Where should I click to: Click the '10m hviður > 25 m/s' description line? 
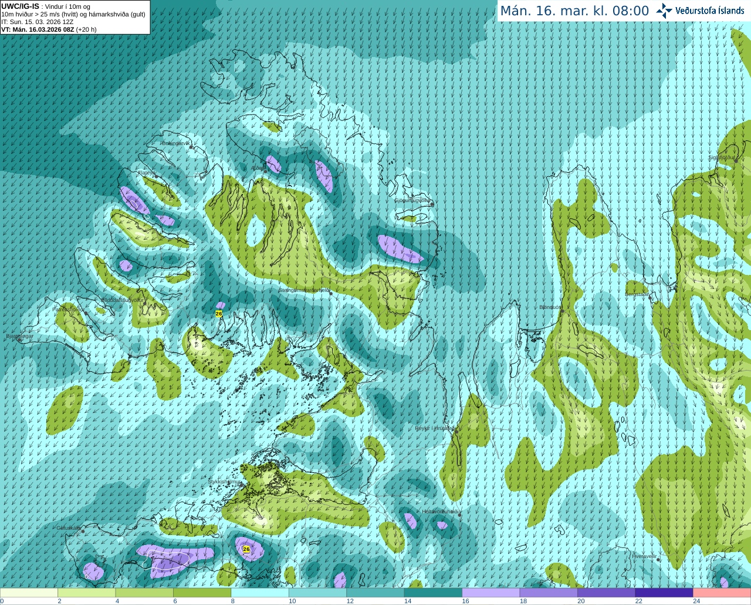coord(73,14)
